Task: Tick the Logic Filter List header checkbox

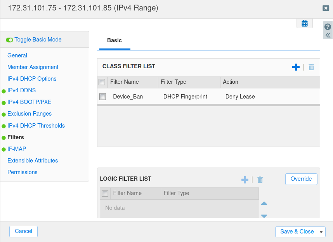Action: pos(105,193)
